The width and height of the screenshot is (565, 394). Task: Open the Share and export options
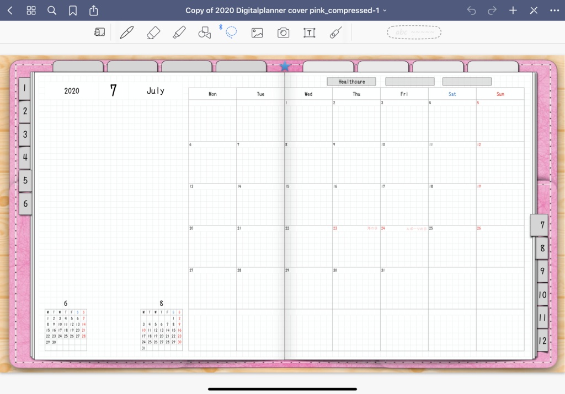[x=94, y=10]
